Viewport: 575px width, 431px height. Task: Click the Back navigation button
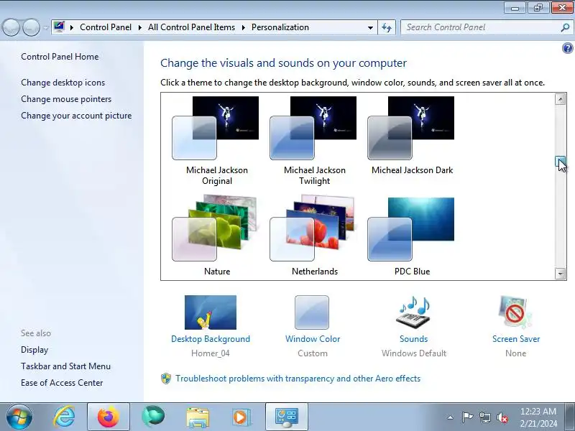[11, 27]
